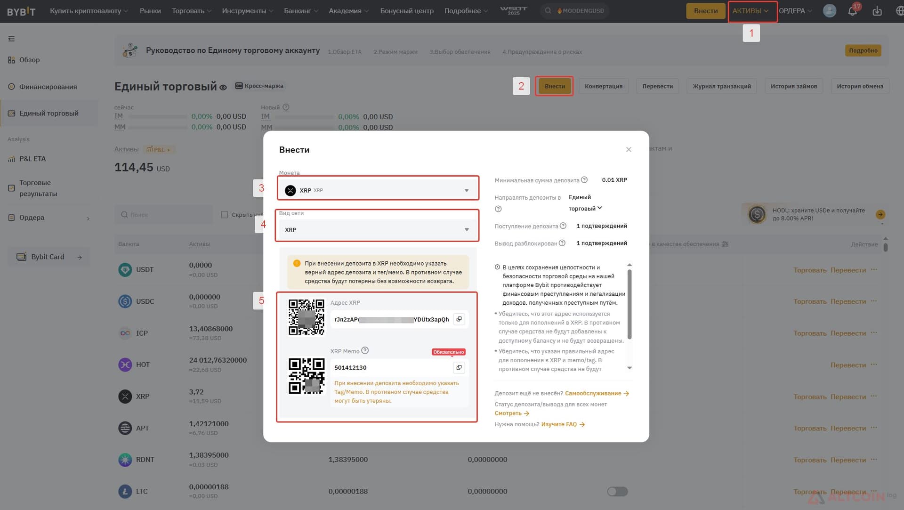Click the Конвертация button

604,86
